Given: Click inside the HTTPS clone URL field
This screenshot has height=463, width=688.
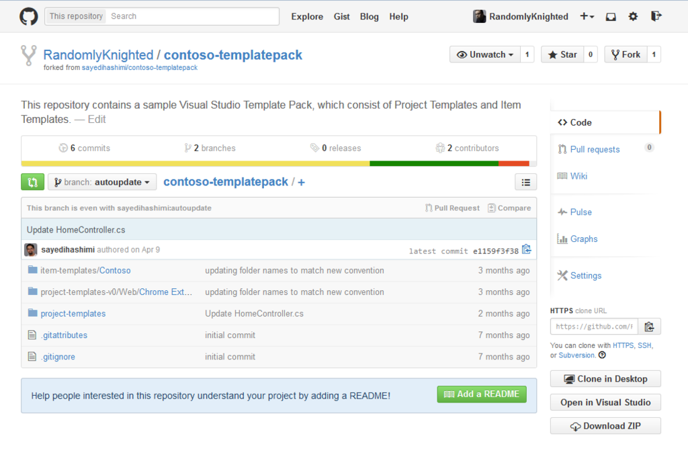Looking at the screenshot, I should click(594, 327).
